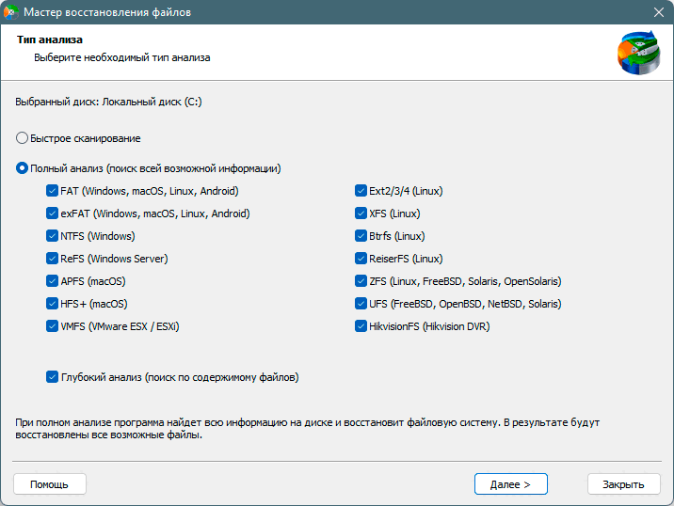Disable the NTFS (Windows) checkbox

[x=52, y=236]
